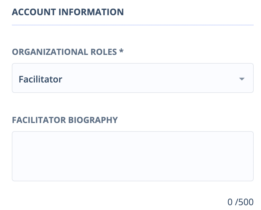Viewport: 261px width, 210px height.
Task: Expand the role list showing Facilitator
Action: [x=132, y=78]
